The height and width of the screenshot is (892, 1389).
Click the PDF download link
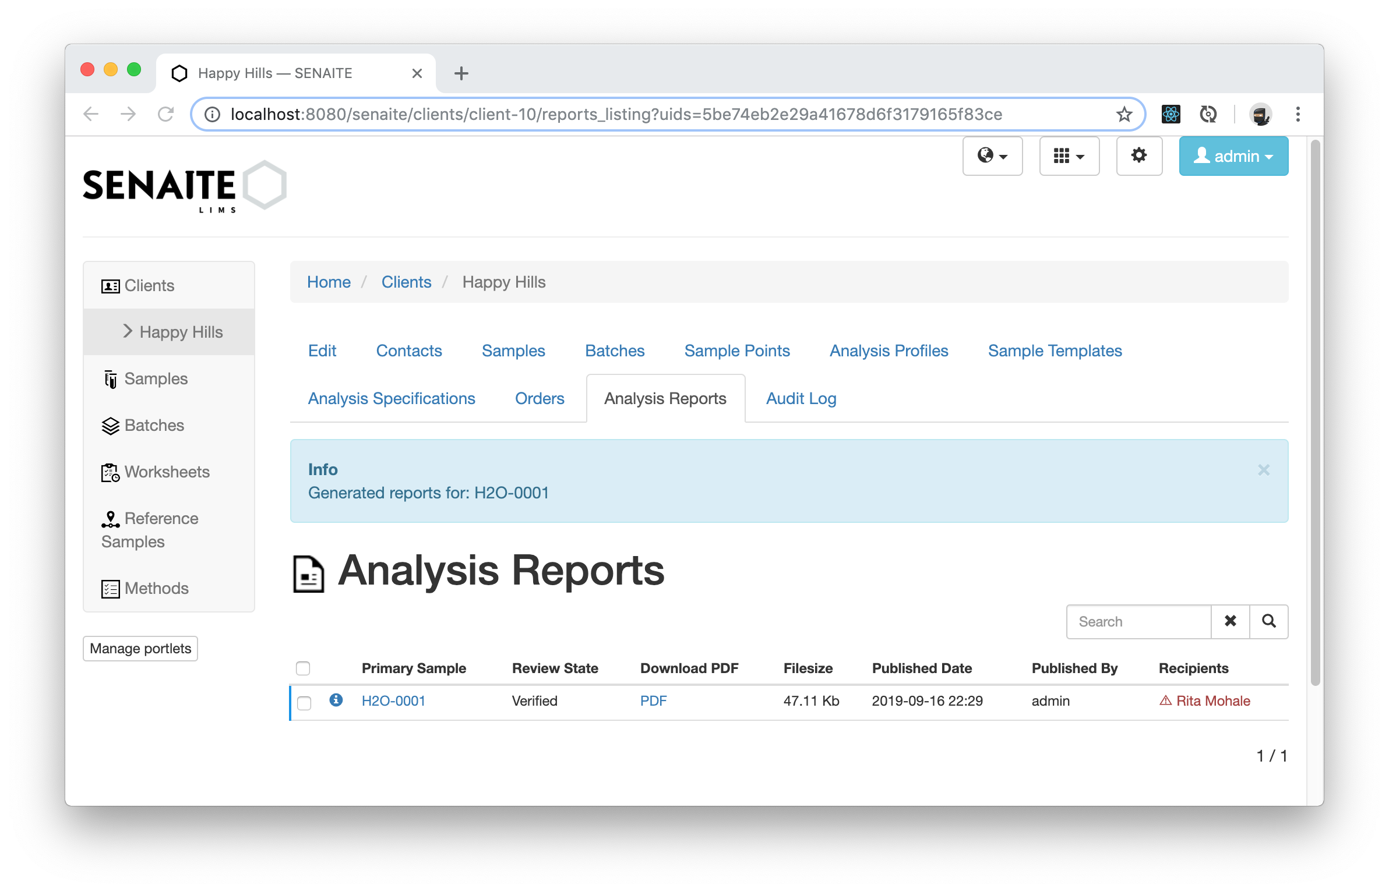(654, 700)
